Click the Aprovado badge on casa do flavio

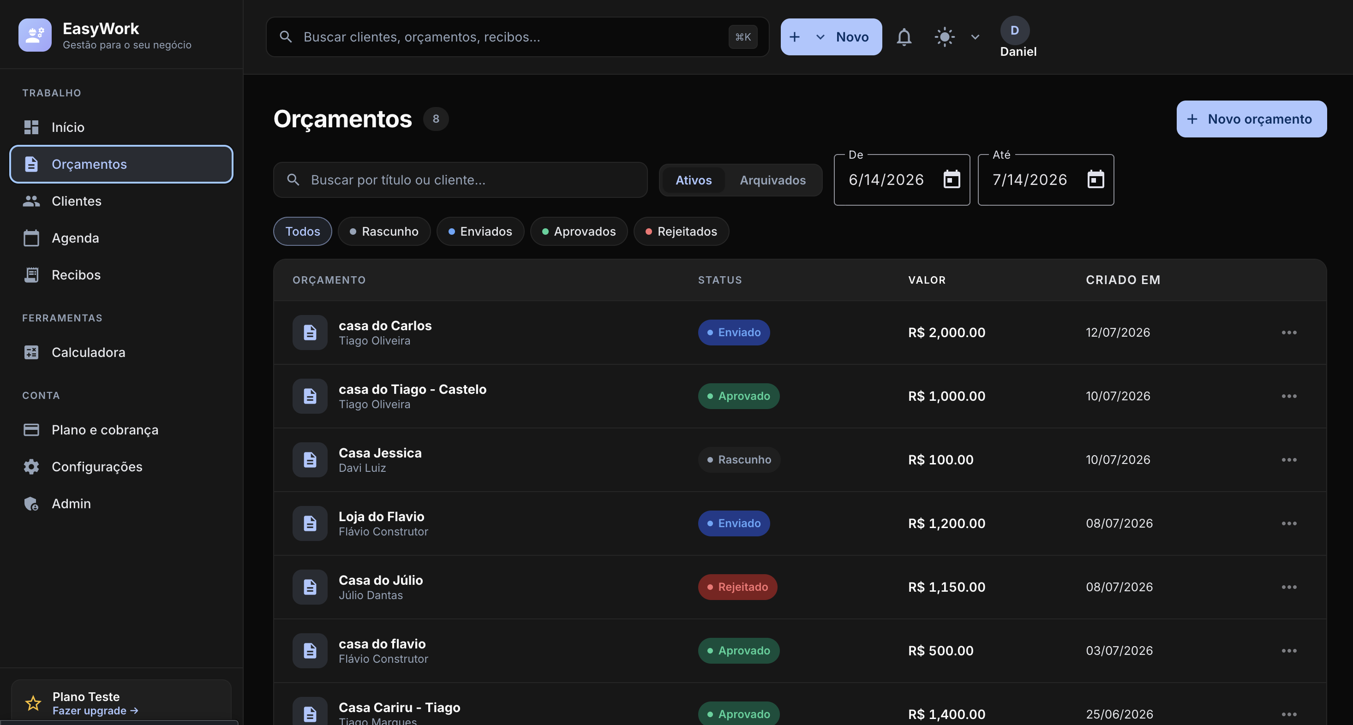[738, 650]
